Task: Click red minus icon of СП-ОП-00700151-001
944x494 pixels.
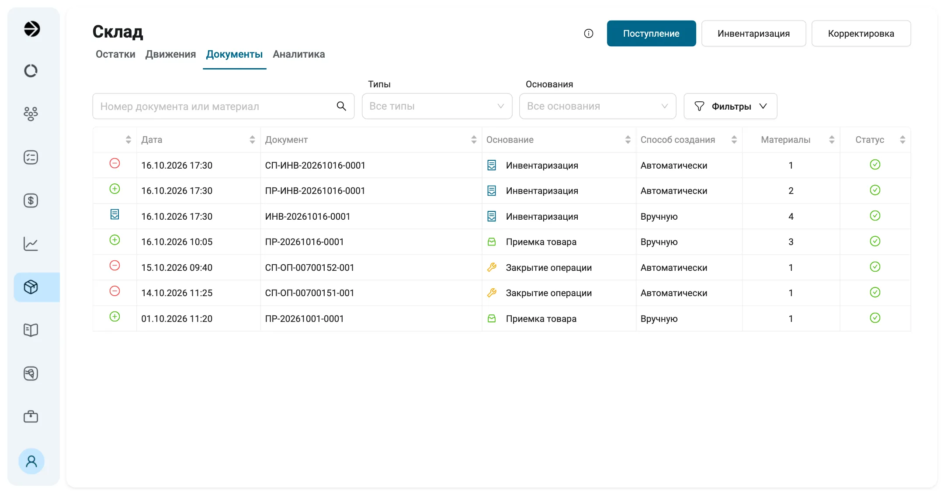Action: point(115,291)
